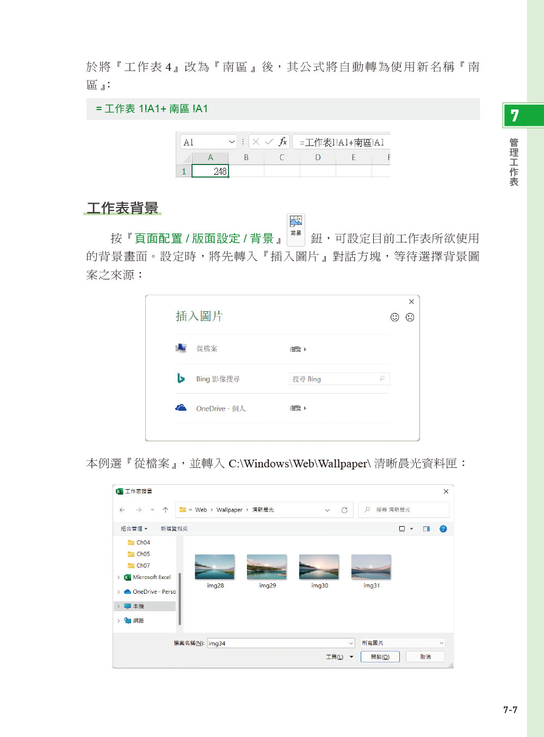Click the Background (背景) ribbon icon
This screenshot has width=544, height=737.
(296, 226)
